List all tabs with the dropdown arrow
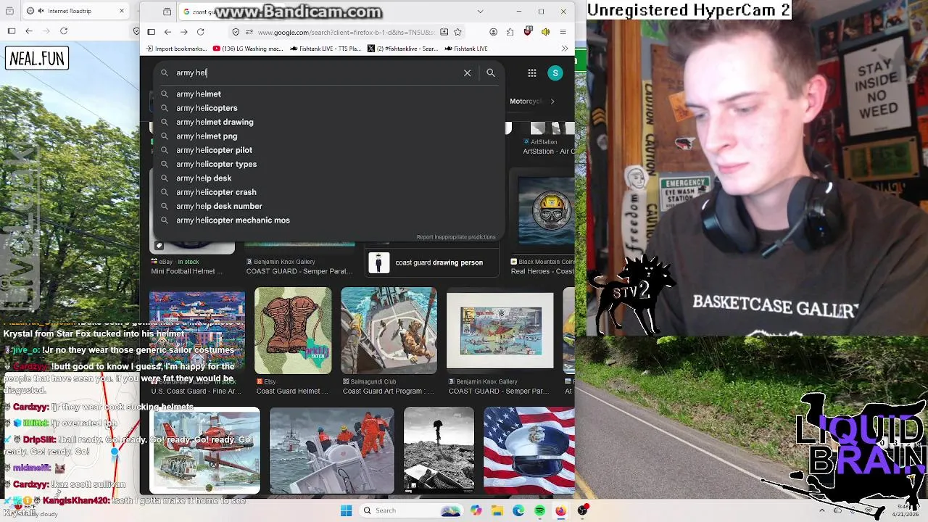Image resolution: width=928 pixels, height=522 pixels. point(480,12)
